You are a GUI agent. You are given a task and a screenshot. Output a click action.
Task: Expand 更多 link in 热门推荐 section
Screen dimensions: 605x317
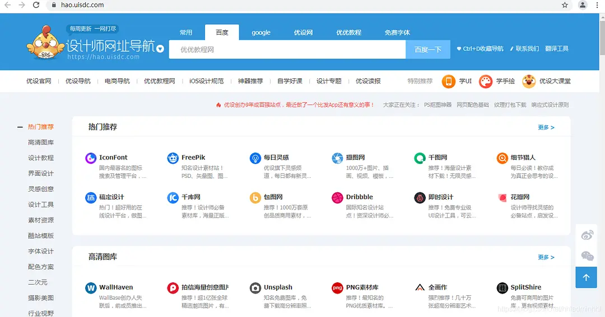[546, 127]
